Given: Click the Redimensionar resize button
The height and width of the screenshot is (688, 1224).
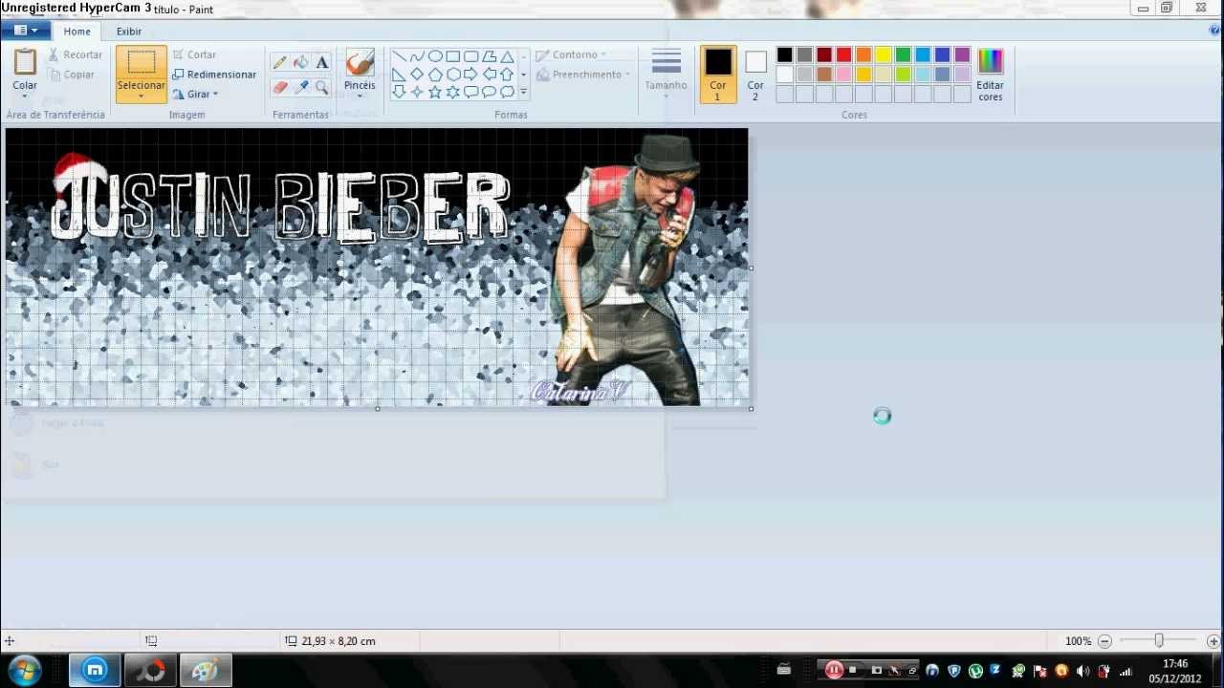Looking at the screenshot, I should point(214,75).
